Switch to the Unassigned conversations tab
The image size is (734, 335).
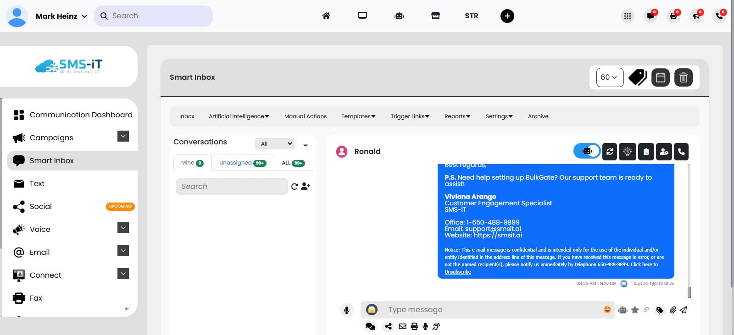click(242, 163)
